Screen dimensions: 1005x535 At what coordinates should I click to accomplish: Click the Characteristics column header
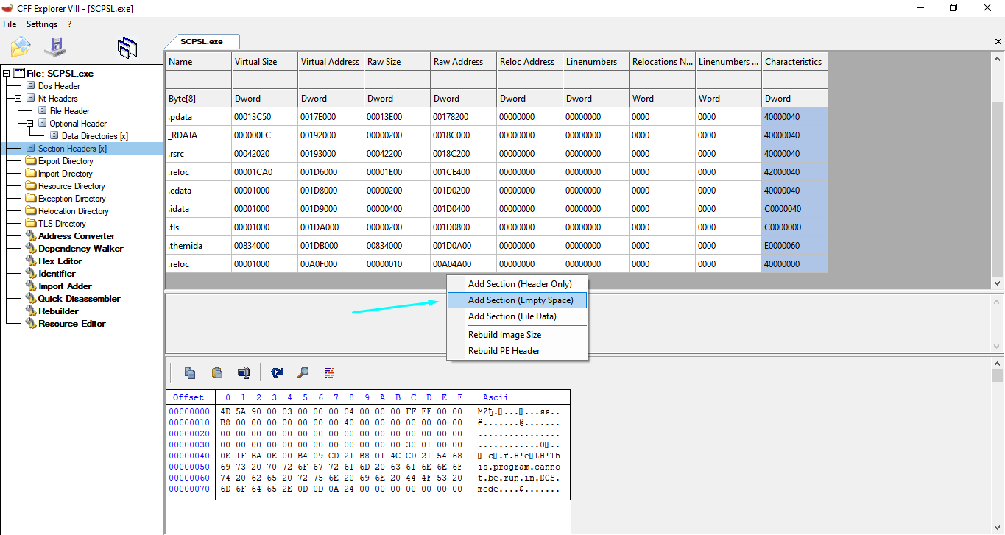tap(794, 62)
